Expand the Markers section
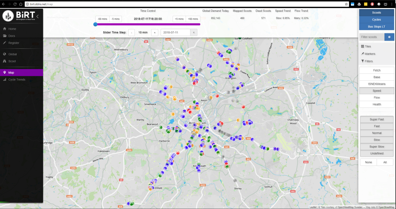396x209 pixels. point(368,54)
